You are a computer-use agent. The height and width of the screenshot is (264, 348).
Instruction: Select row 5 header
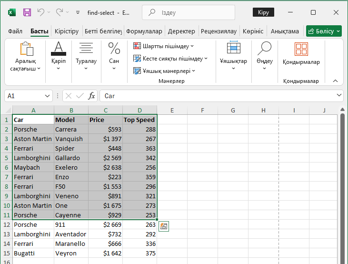coord(7,158)
